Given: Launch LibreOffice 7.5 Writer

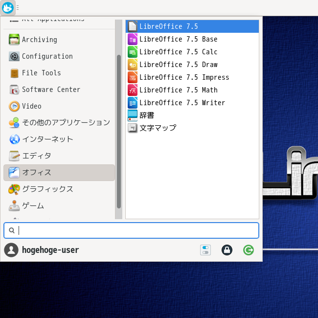Looking at the screenshot, I should 192,103.
